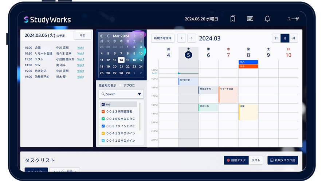The width and height of the screenshot is (322, 181).
Task: Open Visit1 link for 10:30 リモート会議
Action: tap(80, 54)
